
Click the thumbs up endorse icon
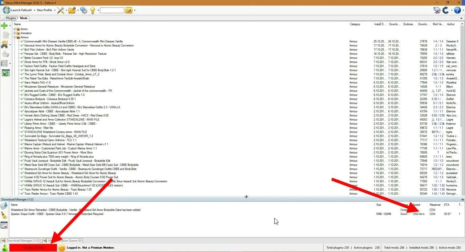point(5,54)
